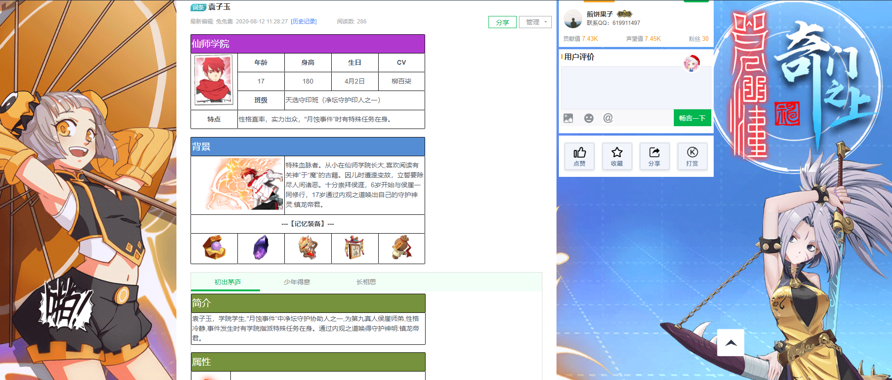The height and width of the screenshot is (380, 892).
Task: Click the birthday cell 4月2日
Action: point(355,81)
